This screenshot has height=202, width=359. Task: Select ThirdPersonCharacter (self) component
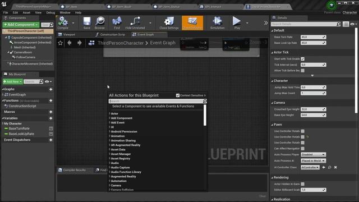(x=27, y=31)
